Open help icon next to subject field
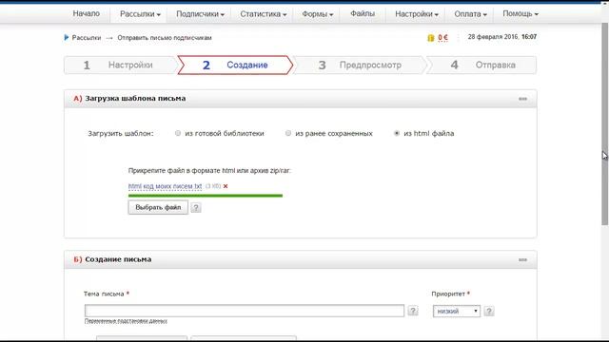The image size is (609, 342). pos(413,311)
